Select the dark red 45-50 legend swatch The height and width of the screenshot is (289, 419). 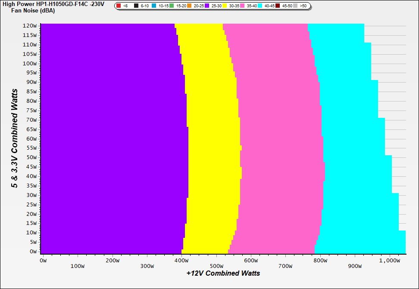278,6
